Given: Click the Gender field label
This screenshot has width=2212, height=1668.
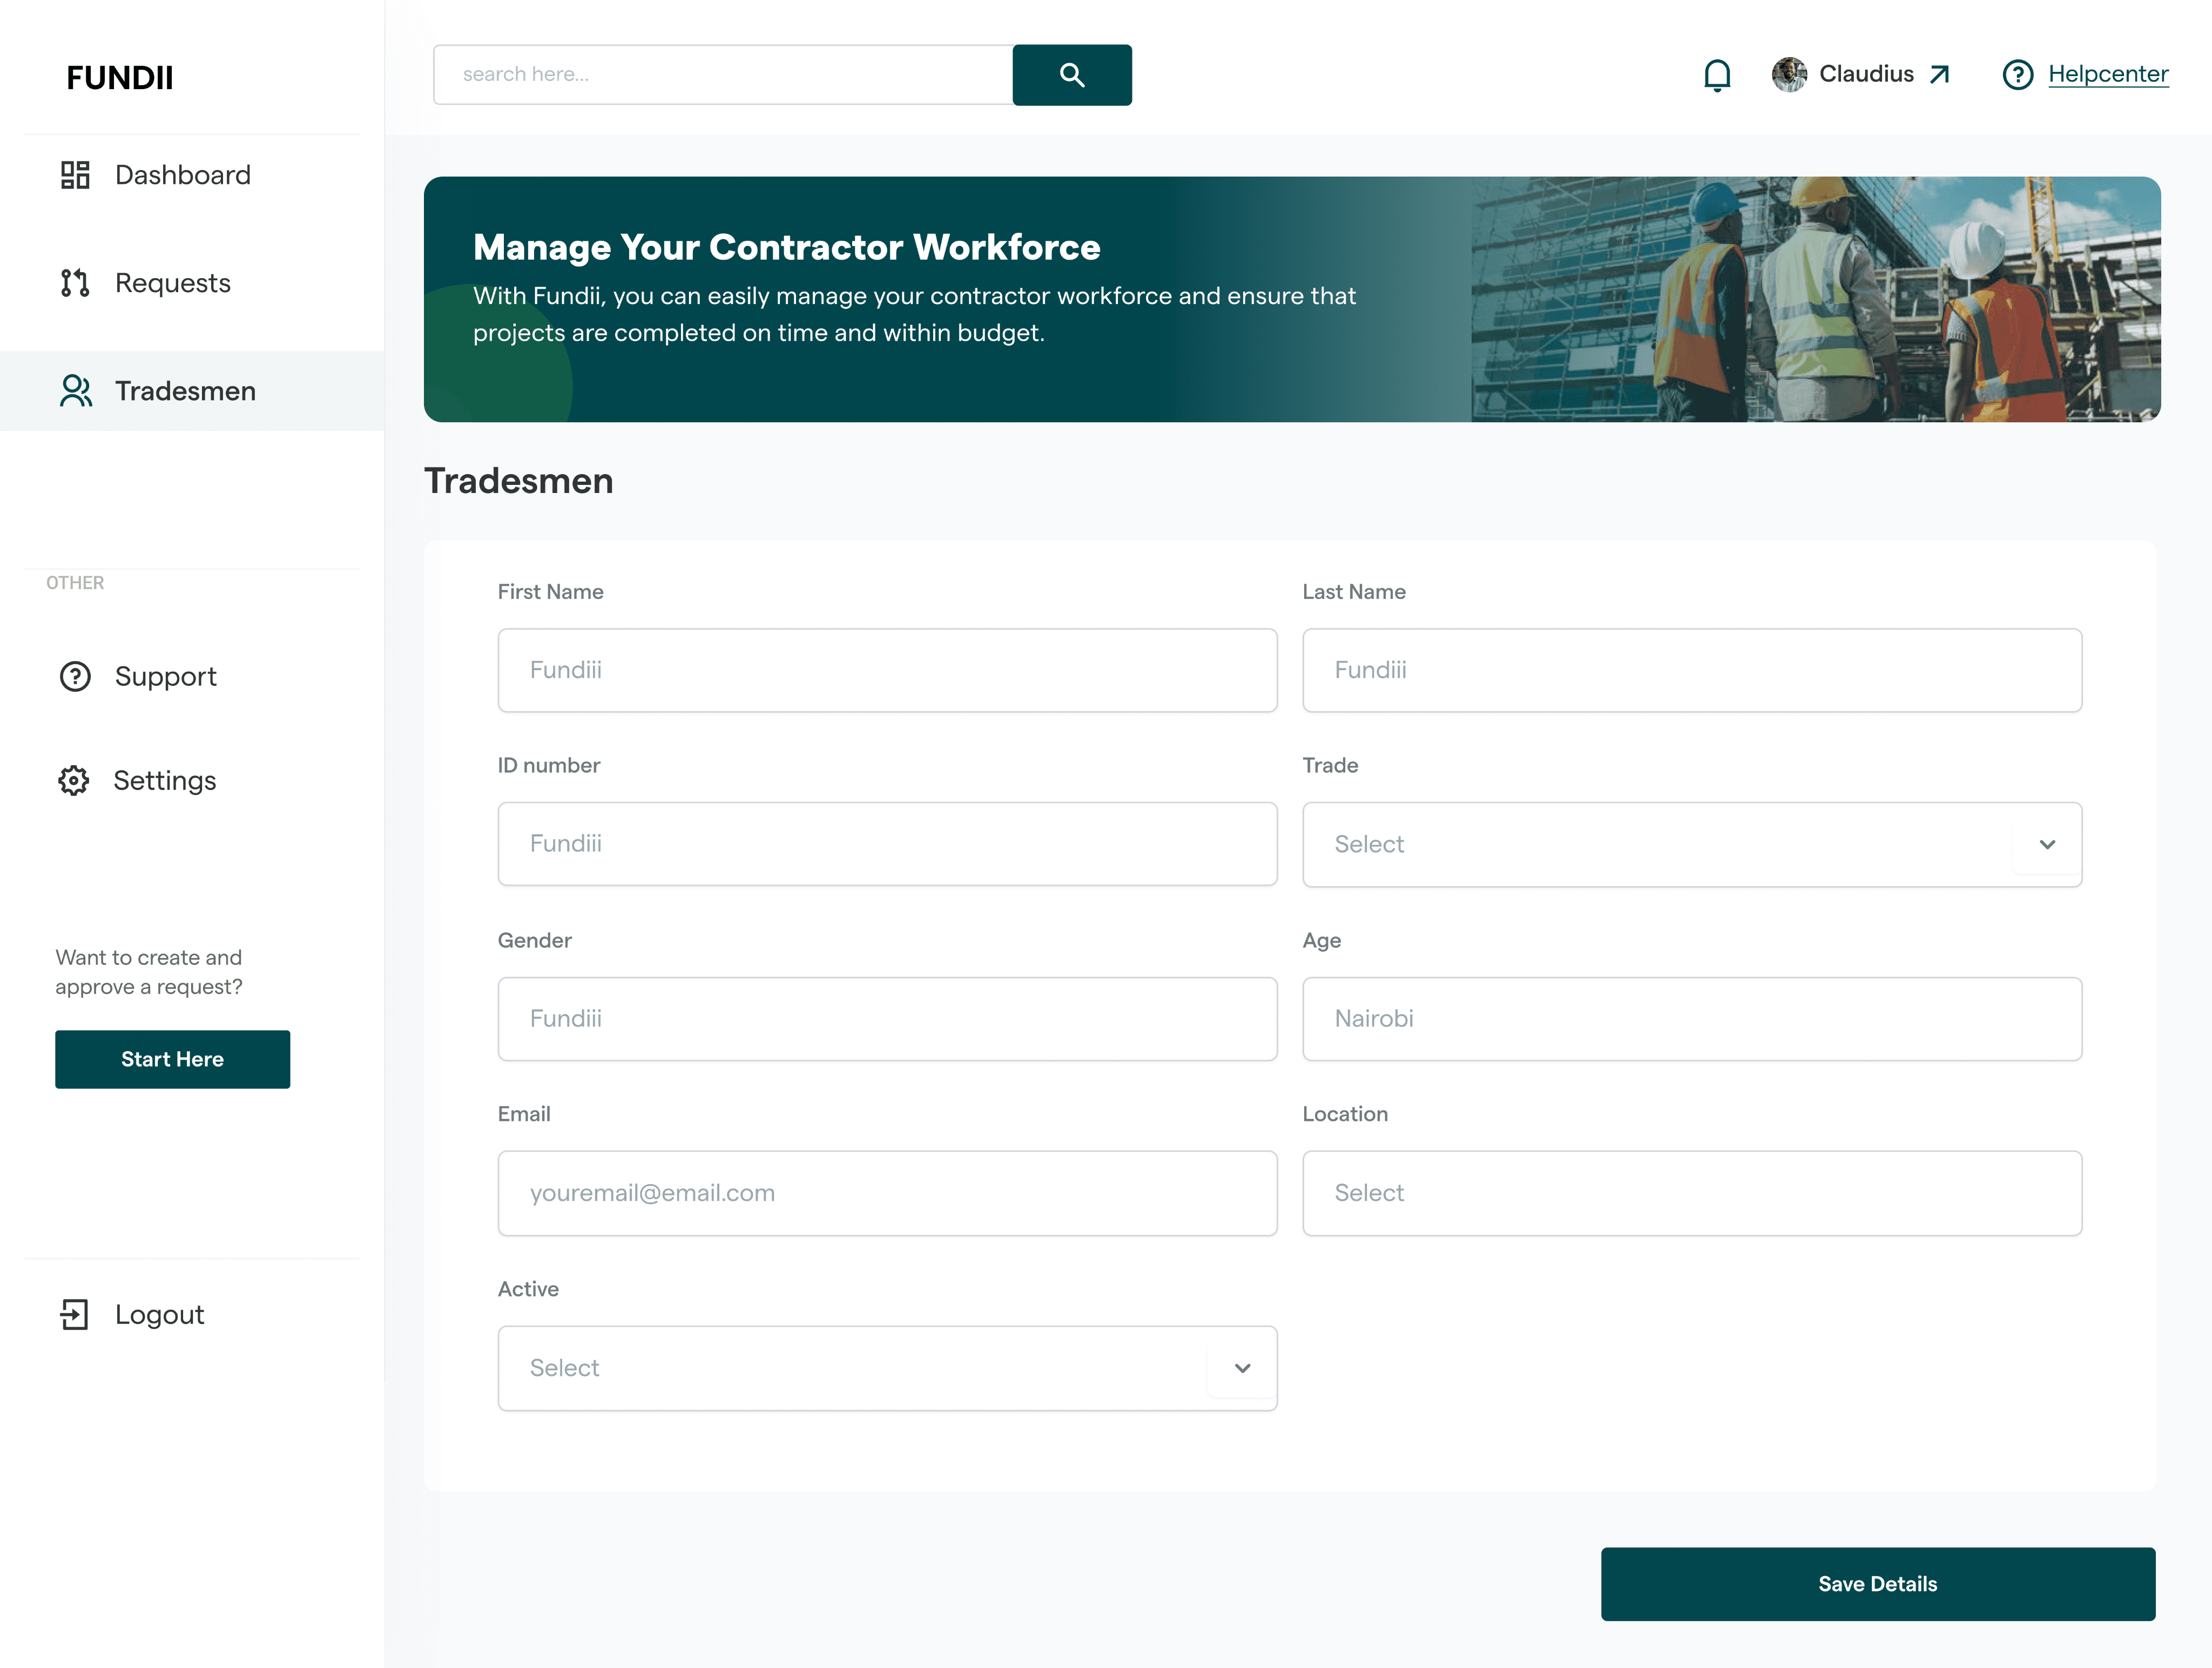Looking at the screenshot, I should click(535, 941).
